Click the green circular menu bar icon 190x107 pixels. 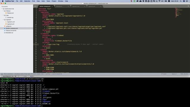pyautogui.click(x=134, y=1)
